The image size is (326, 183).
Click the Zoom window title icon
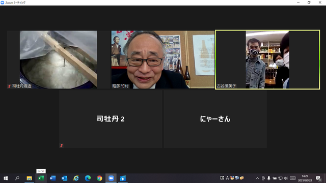point(3,3)
